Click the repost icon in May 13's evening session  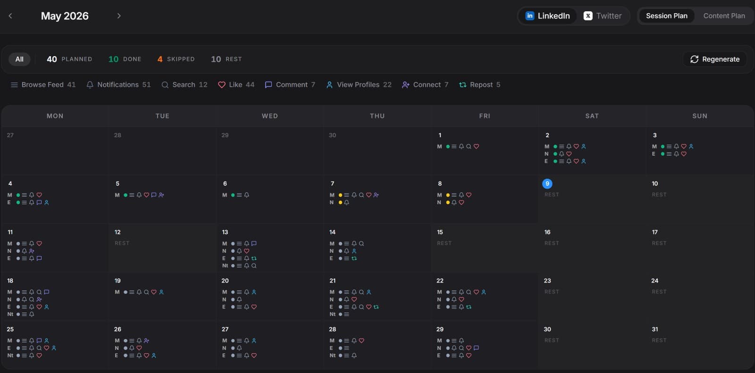(x=254, y=258)
